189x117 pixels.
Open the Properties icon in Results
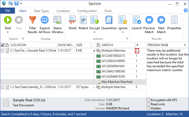point(174,20)
